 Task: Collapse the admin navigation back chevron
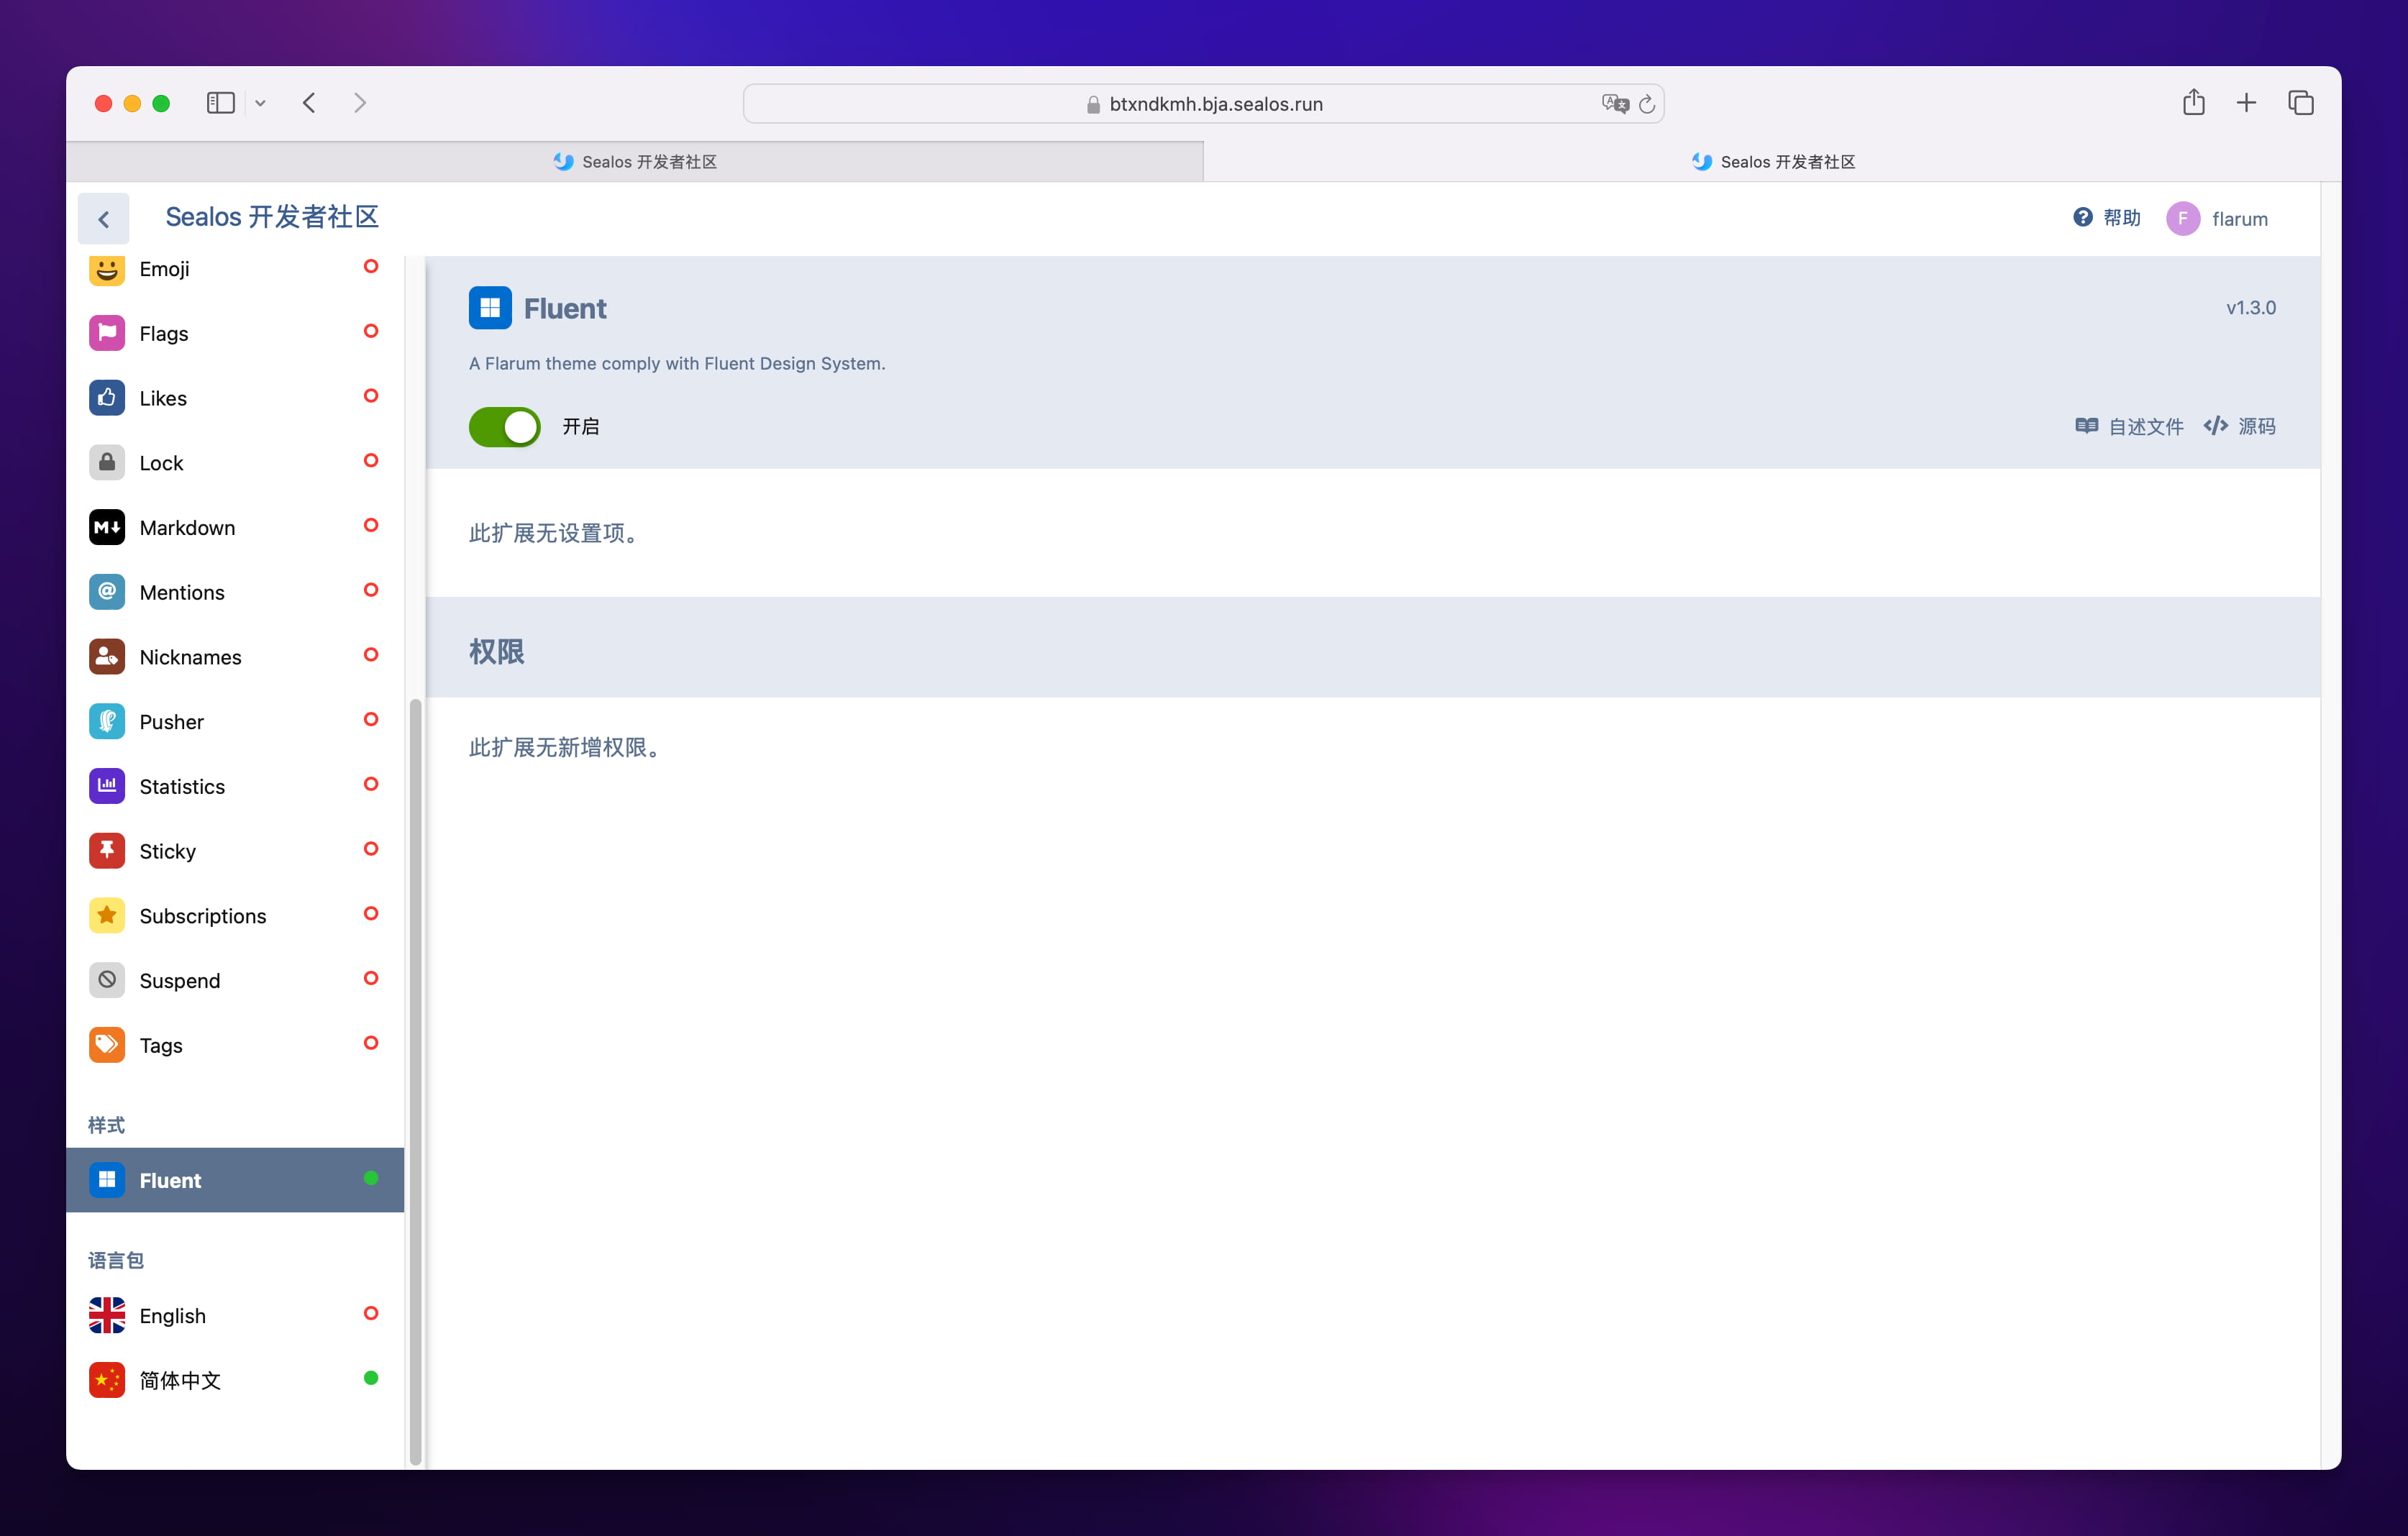pos(104,219)
